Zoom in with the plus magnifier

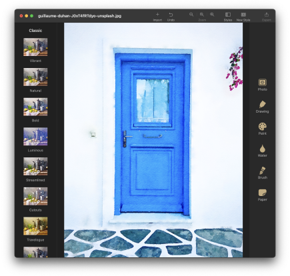(212, 15)
